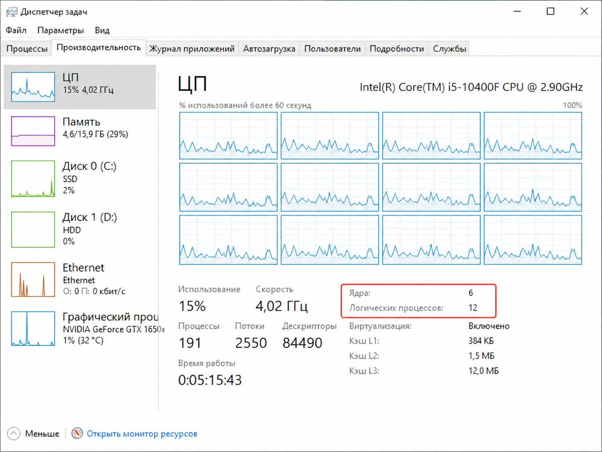Click the Виртуализация value Включено
Screen dimensions: 602x452
(489, 326)
